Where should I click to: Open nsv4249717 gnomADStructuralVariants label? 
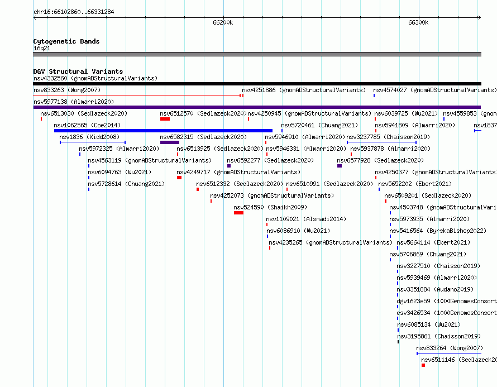(238, 172)
